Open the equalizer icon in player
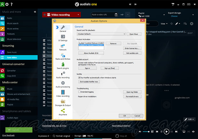Viewport: 198px width, 139px height. [152, 132]
